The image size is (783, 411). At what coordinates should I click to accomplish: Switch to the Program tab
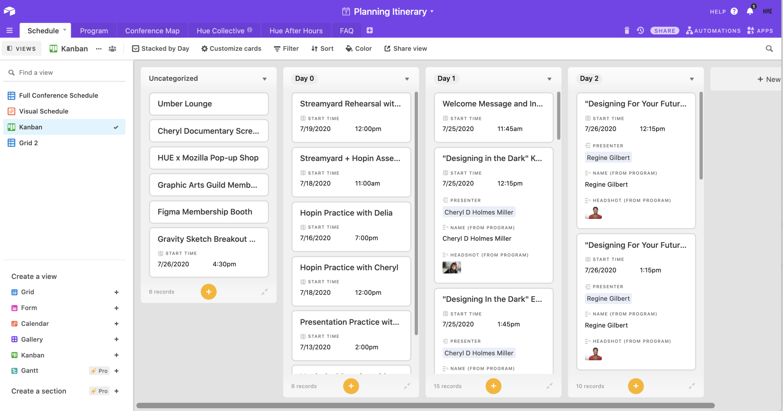(x=93, y=30)
